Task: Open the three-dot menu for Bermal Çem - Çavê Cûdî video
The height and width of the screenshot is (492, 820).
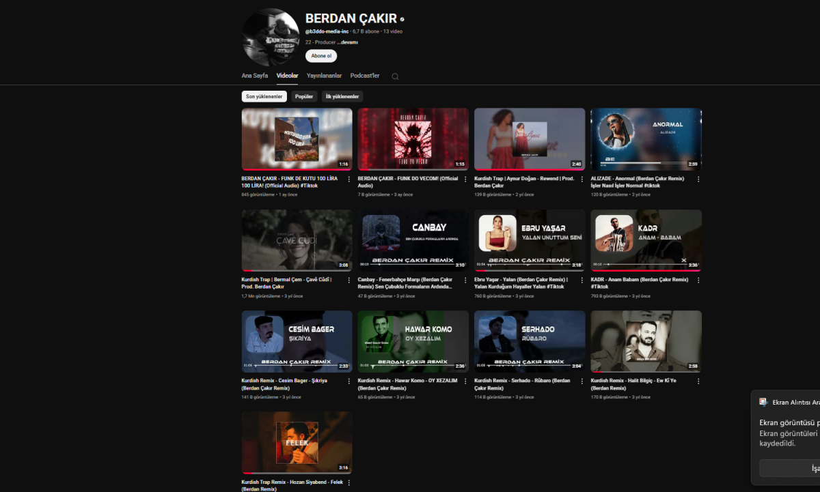Action: (x=349, y=280)
